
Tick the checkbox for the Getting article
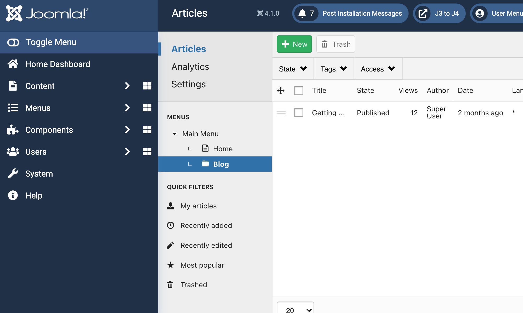(299, 113)
